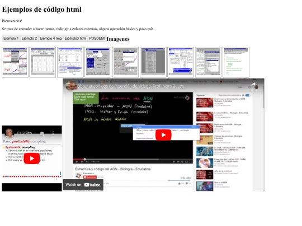Open the first gallery thumbnail with charts
The image size is (302, 226).
[15, 62]
